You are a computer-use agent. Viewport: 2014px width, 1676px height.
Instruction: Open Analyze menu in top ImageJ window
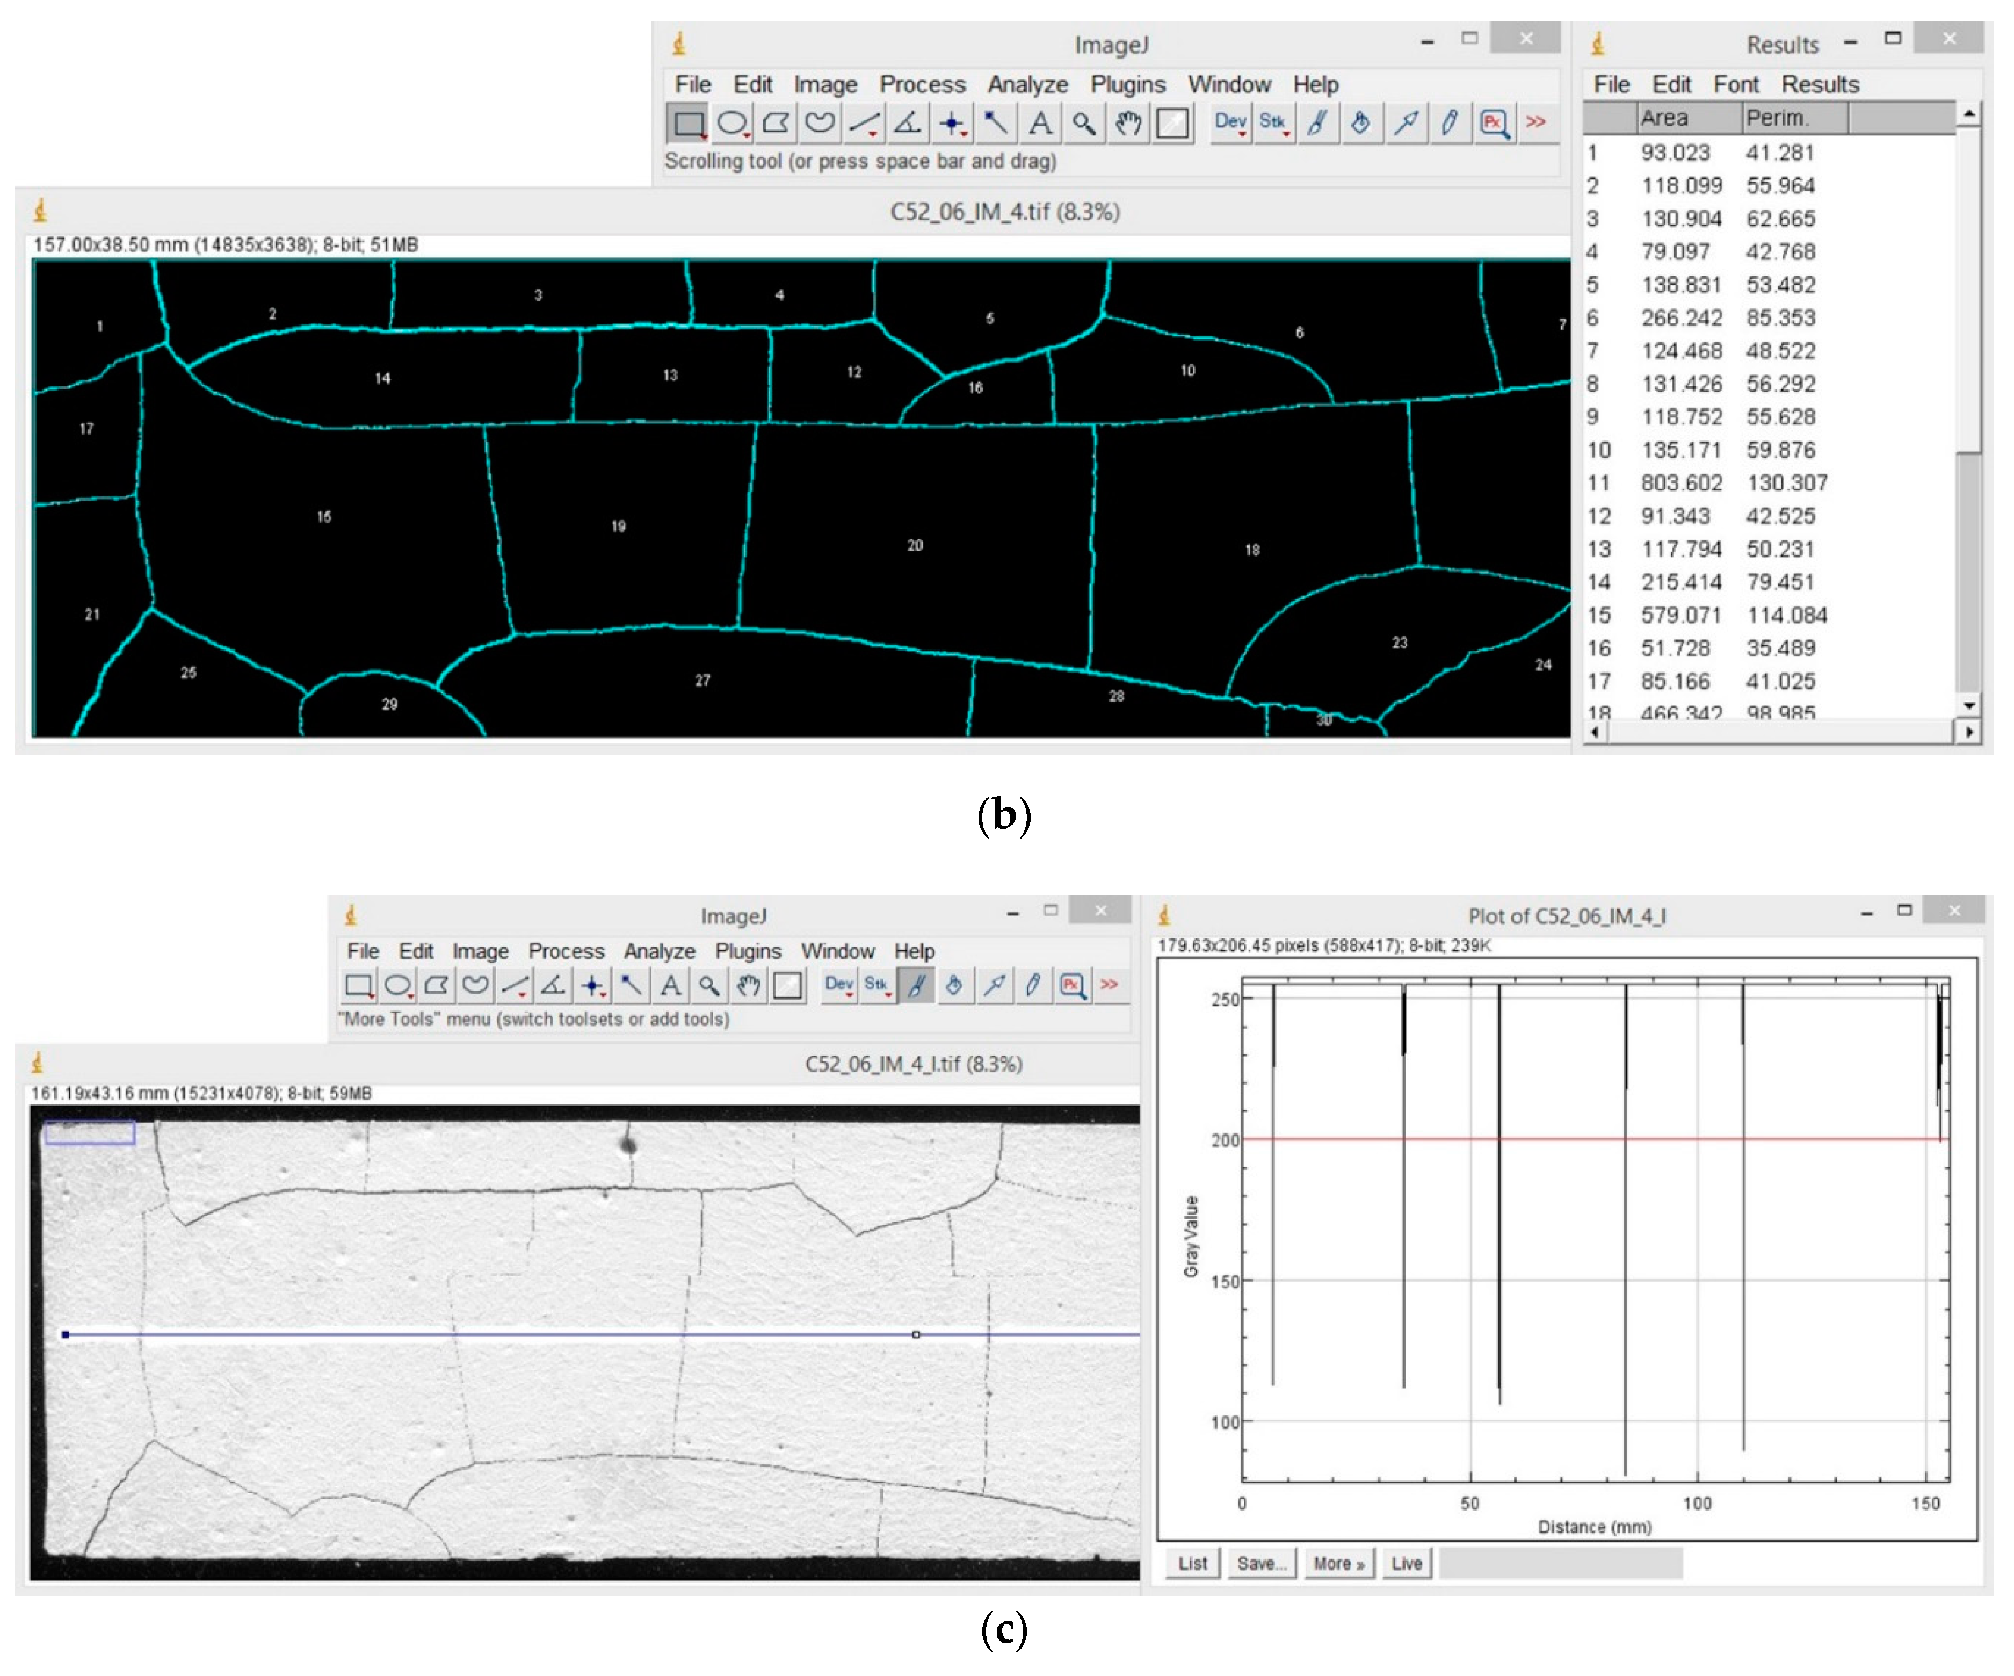tap(1027, 84)
